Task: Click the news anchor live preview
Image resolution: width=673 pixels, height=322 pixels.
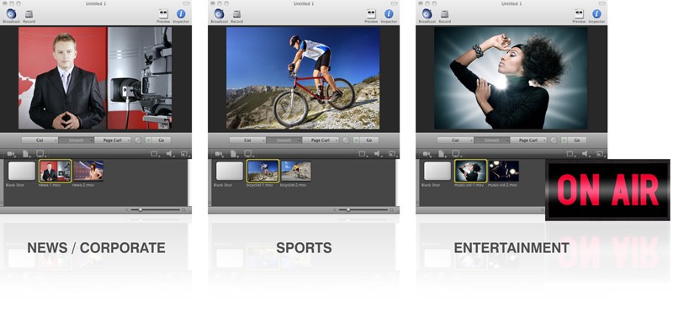Action: pos(95,78)
